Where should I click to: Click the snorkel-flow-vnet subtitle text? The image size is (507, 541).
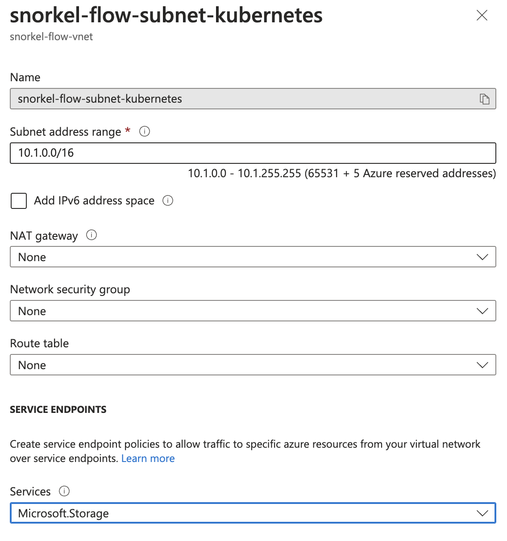(51, 37)
